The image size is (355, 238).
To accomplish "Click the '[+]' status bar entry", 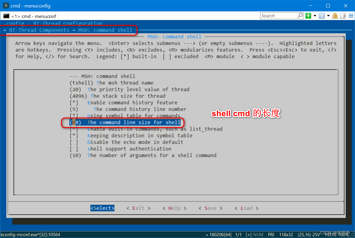I will point(249,235).
